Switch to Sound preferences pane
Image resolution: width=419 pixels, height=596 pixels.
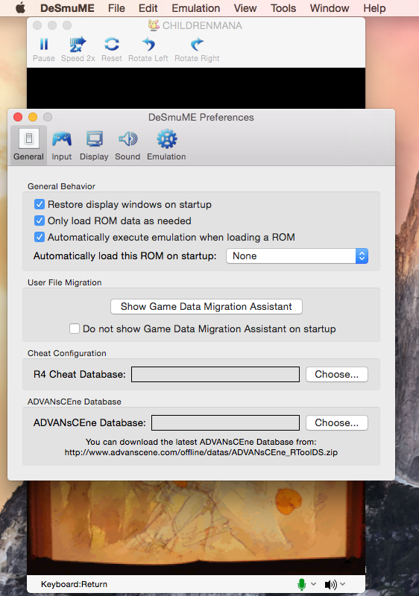[127, 145]
